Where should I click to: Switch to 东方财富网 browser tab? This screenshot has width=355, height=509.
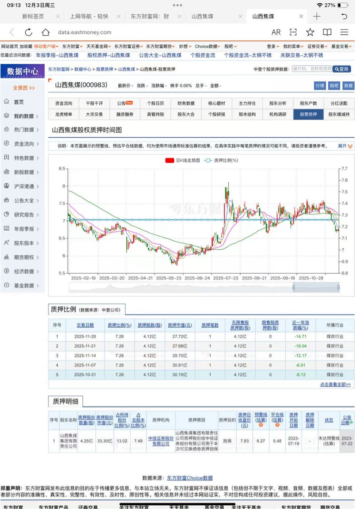tap(150, 16)
